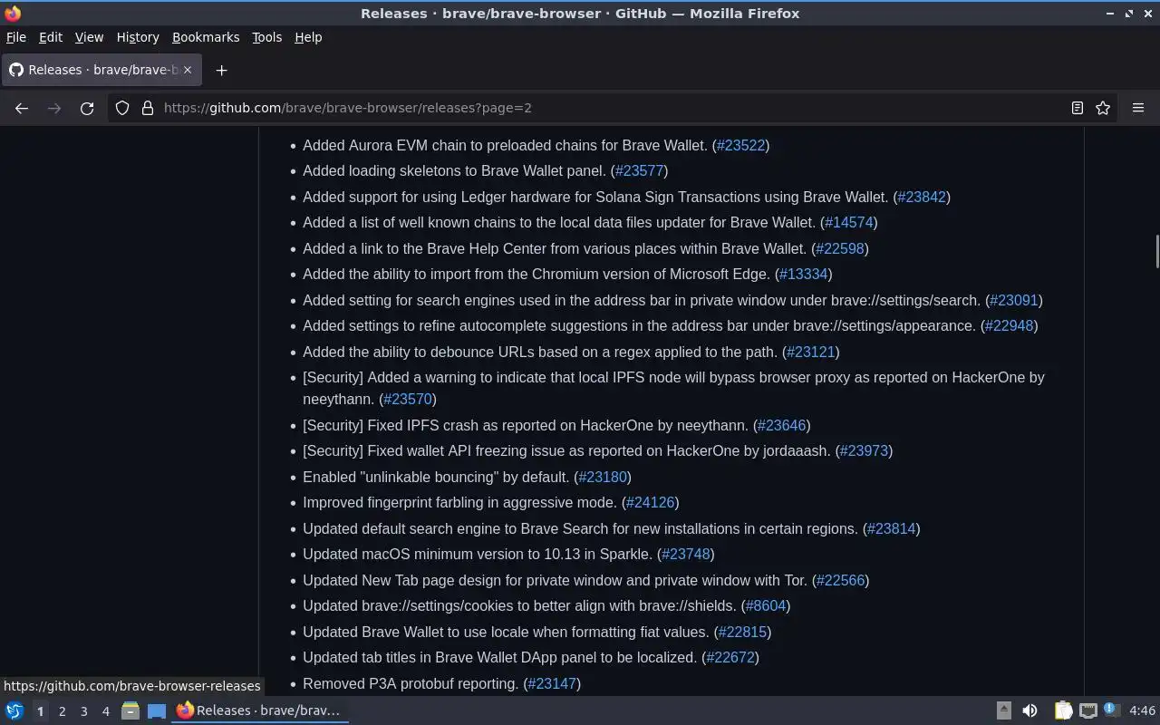Switch to workspace 3

pyautogui.click(x=83, y=711)
